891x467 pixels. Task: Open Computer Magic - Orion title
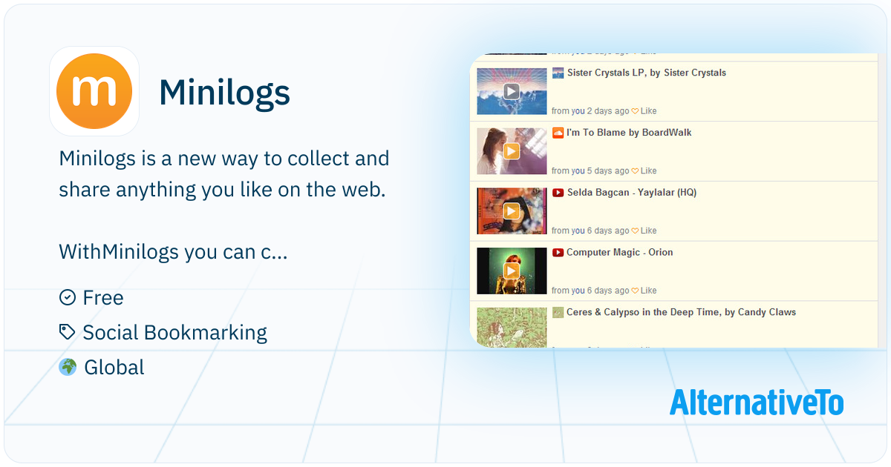(620, 253)
